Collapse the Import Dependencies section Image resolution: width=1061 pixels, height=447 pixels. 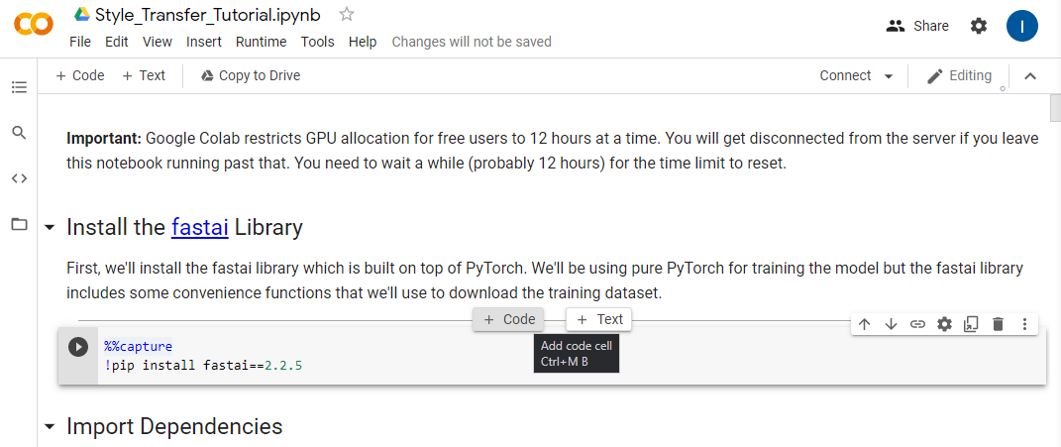[x=50, y=427]
